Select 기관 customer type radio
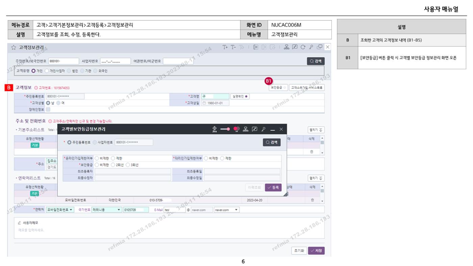 click(x=82, y=71)
